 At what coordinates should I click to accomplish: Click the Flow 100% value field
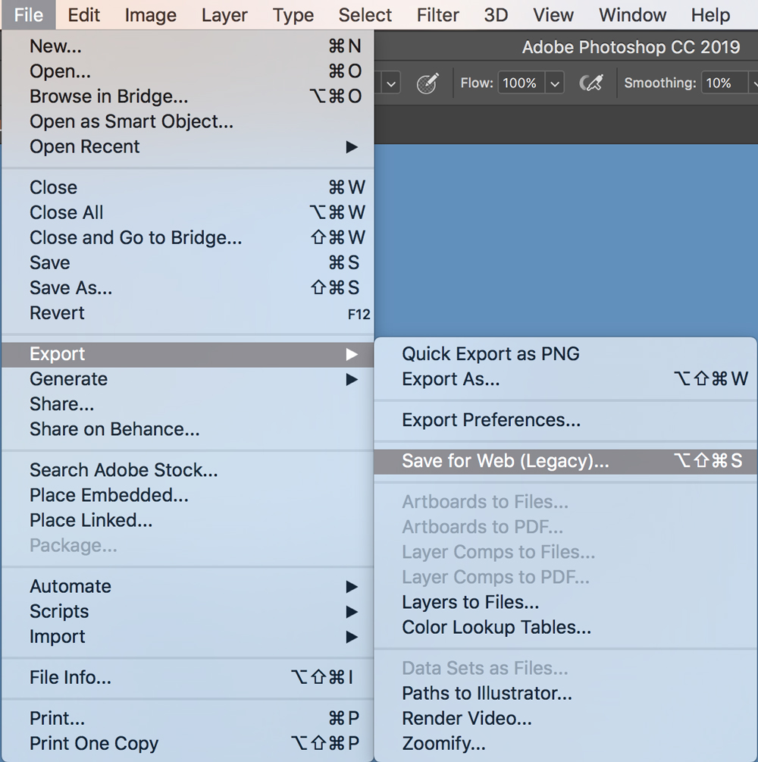point(520,83)
